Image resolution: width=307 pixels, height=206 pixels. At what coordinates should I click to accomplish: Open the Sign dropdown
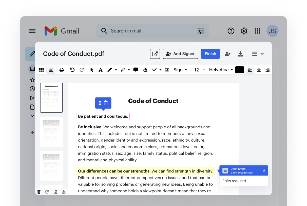click(x=180, y=70)
